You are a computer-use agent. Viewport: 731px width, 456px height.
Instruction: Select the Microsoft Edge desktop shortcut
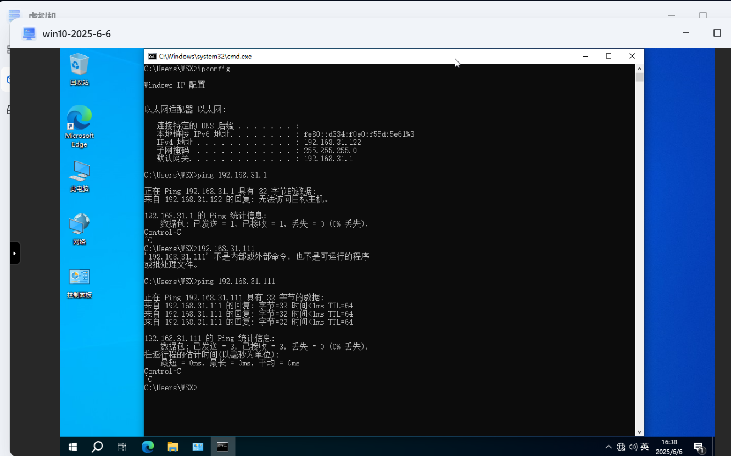(x=79, y=126)
